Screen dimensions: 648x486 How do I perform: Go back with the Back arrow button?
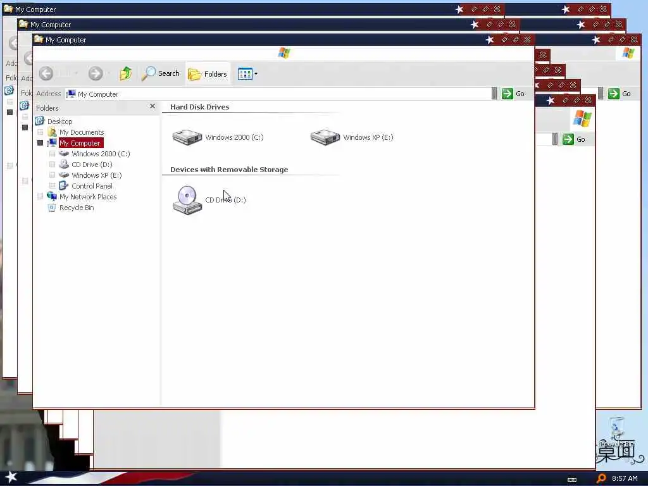coord(46,73)
